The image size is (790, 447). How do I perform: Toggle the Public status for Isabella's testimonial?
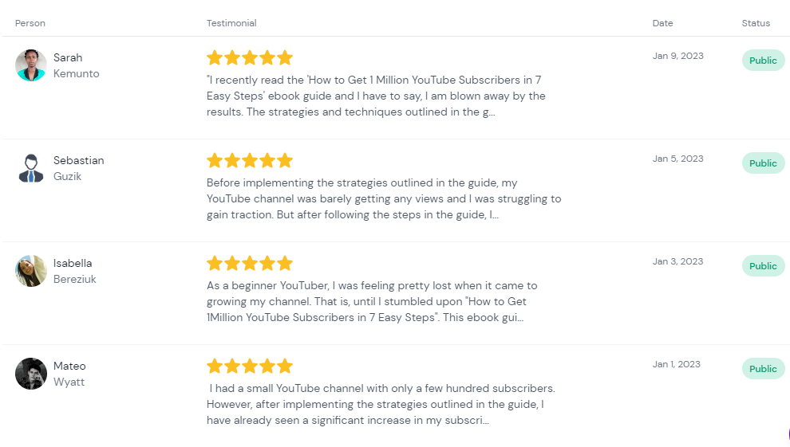[763, 266]
